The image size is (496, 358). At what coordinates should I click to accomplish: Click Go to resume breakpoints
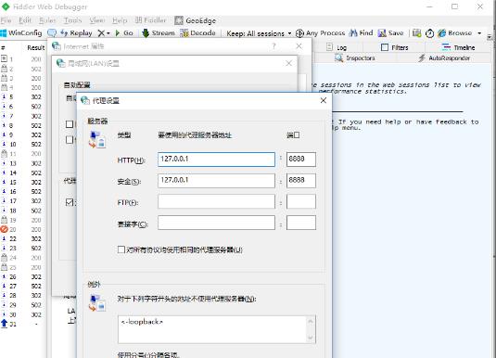(124, 32)
